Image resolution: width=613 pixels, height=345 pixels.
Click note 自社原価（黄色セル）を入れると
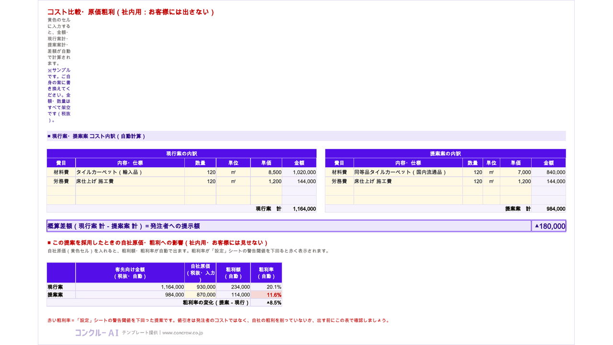click(x=188, y=251)
